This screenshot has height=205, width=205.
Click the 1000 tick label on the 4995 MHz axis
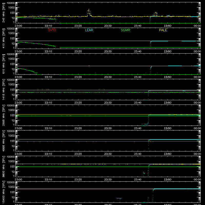tap(12, 136)
